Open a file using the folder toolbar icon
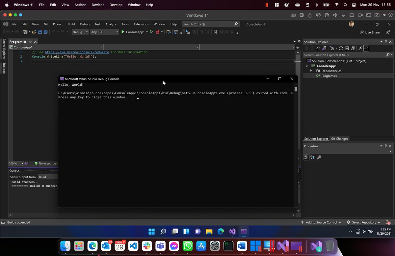395x256 pixels. (x=34, y=32)
